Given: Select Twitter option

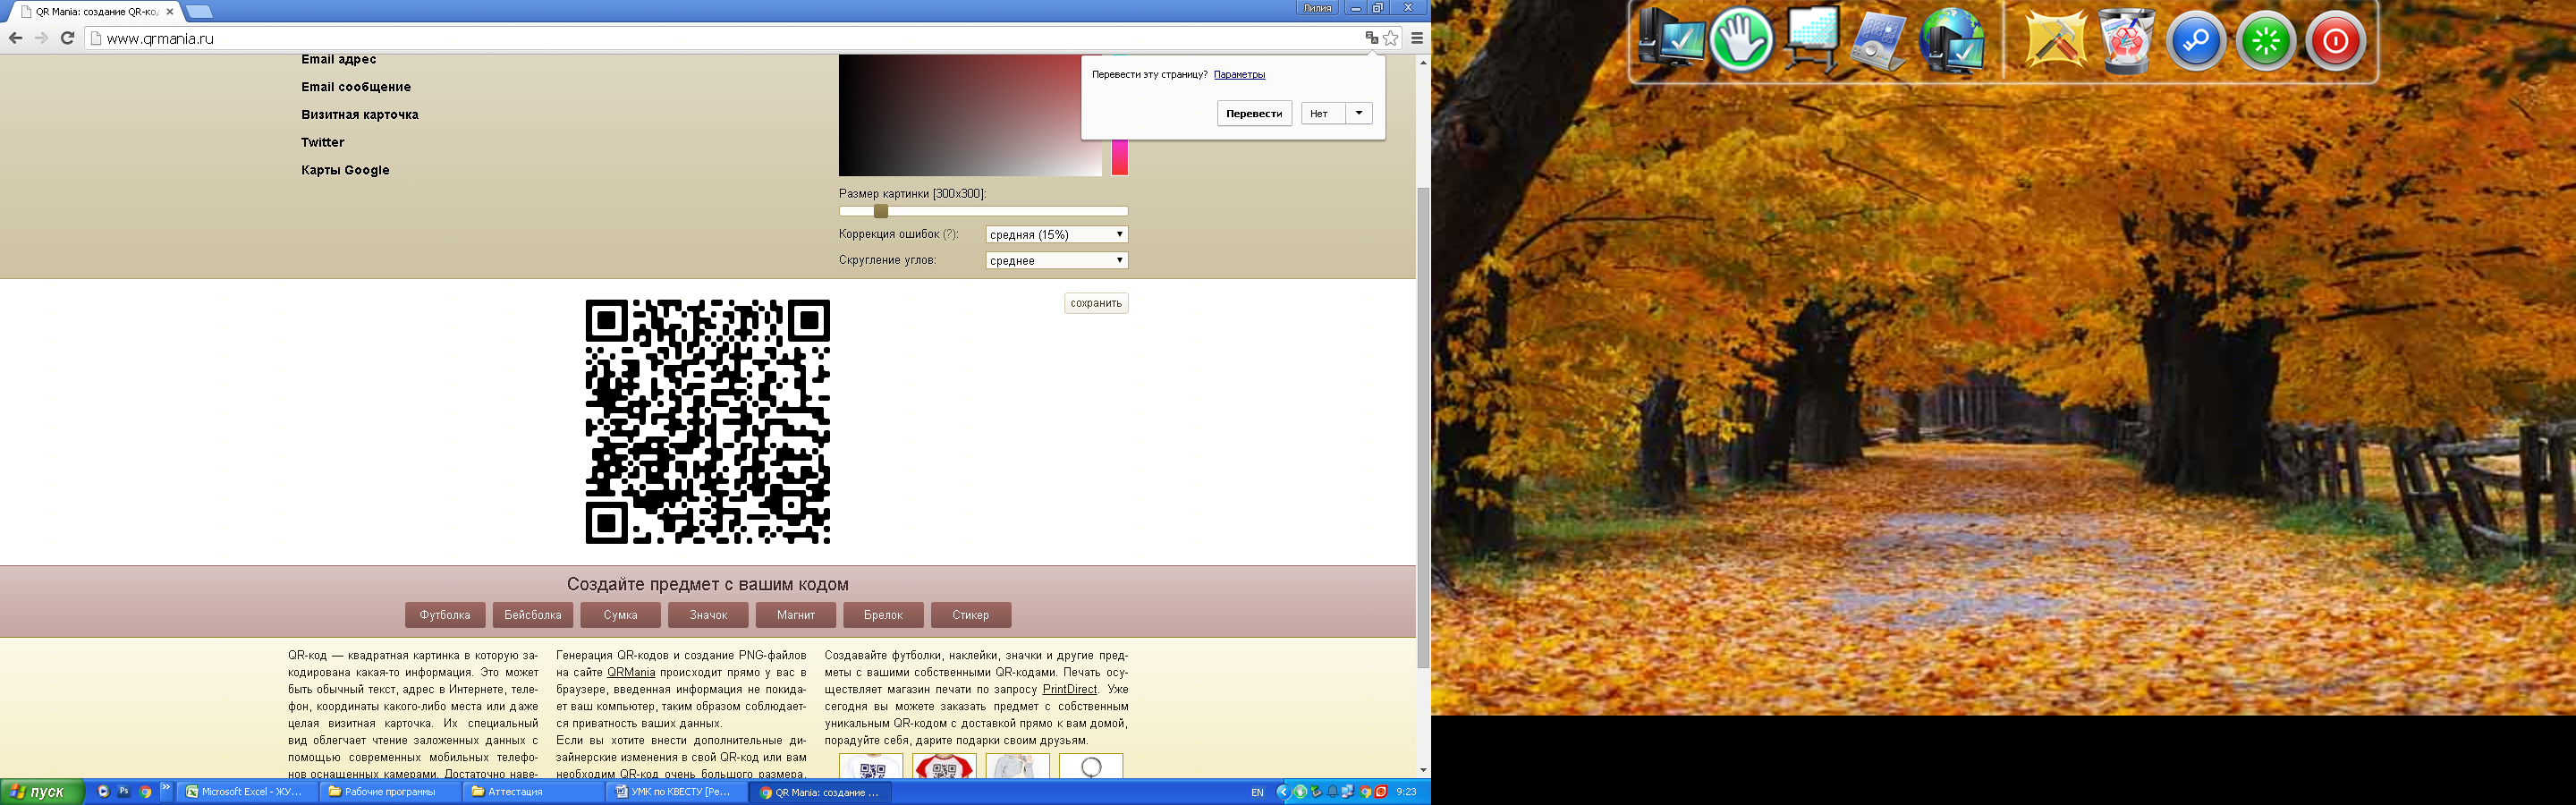Looking at the screenshot, I should point(323,142).
